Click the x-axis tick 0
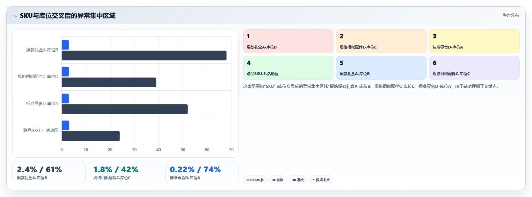The height and width of the screenshot is (197, 532). pyautogui.click(x=62, y=150)
